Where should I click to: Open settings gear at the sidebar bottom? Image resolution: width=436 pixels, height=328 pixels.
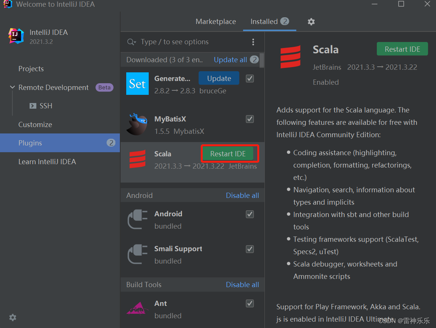pyautogui.click(x=13, y=318)
